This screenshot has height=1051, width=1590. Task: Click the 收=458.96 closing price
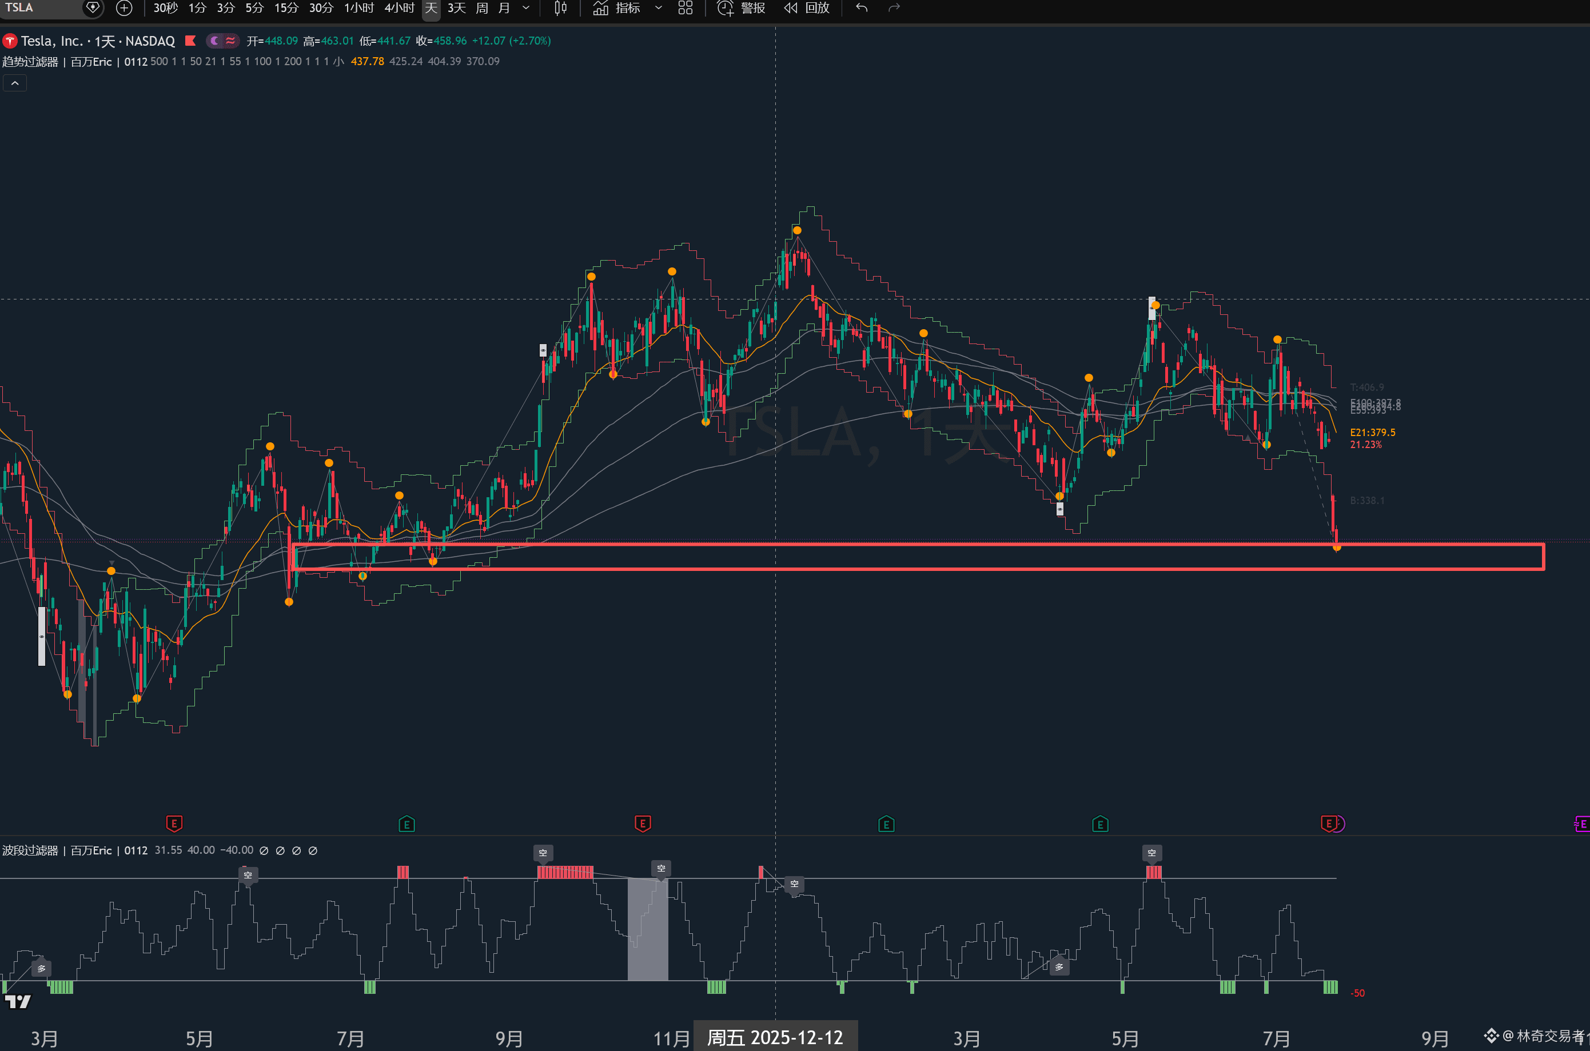441,41
